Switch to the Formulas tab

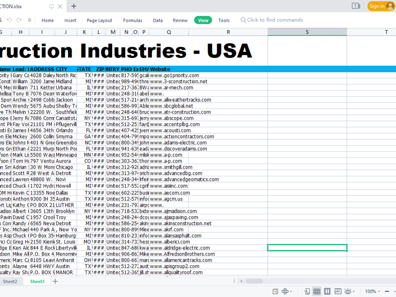pos(133,21)
